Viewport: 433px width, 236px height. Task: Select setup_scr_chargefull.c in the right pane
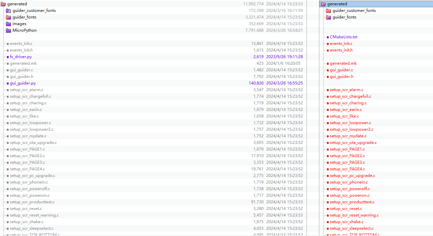[x=350, y=96]
